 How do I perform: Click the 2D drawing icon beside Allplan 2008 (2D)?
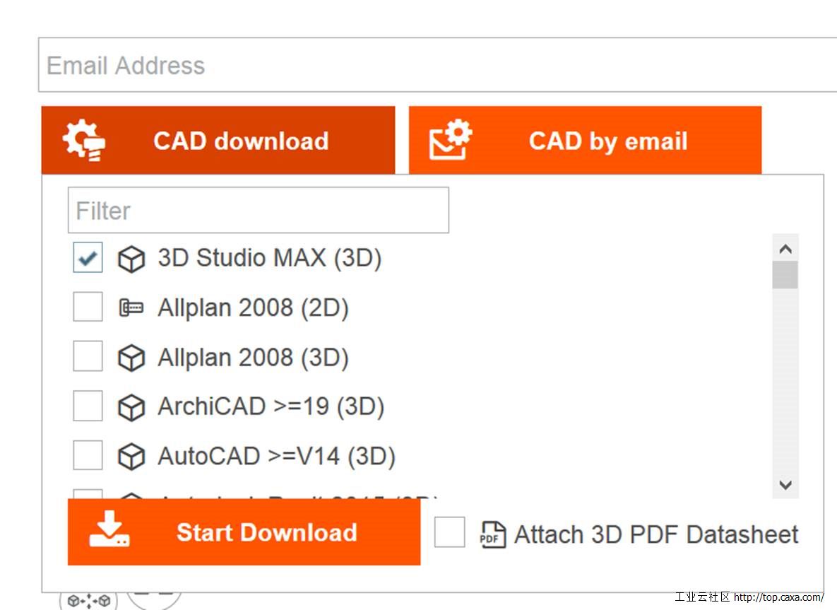coord(131,307)
